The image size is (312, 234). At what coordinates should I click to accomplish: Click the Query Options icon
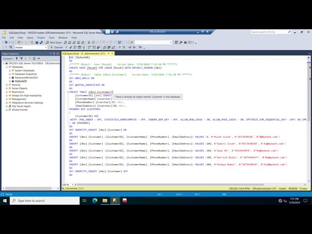(79, 47)
